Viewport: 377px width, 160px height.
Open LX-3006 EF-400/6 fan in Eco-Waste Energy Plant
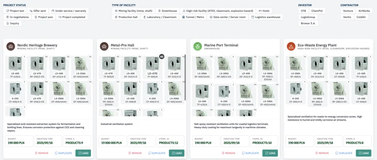[x=295, y=67]
